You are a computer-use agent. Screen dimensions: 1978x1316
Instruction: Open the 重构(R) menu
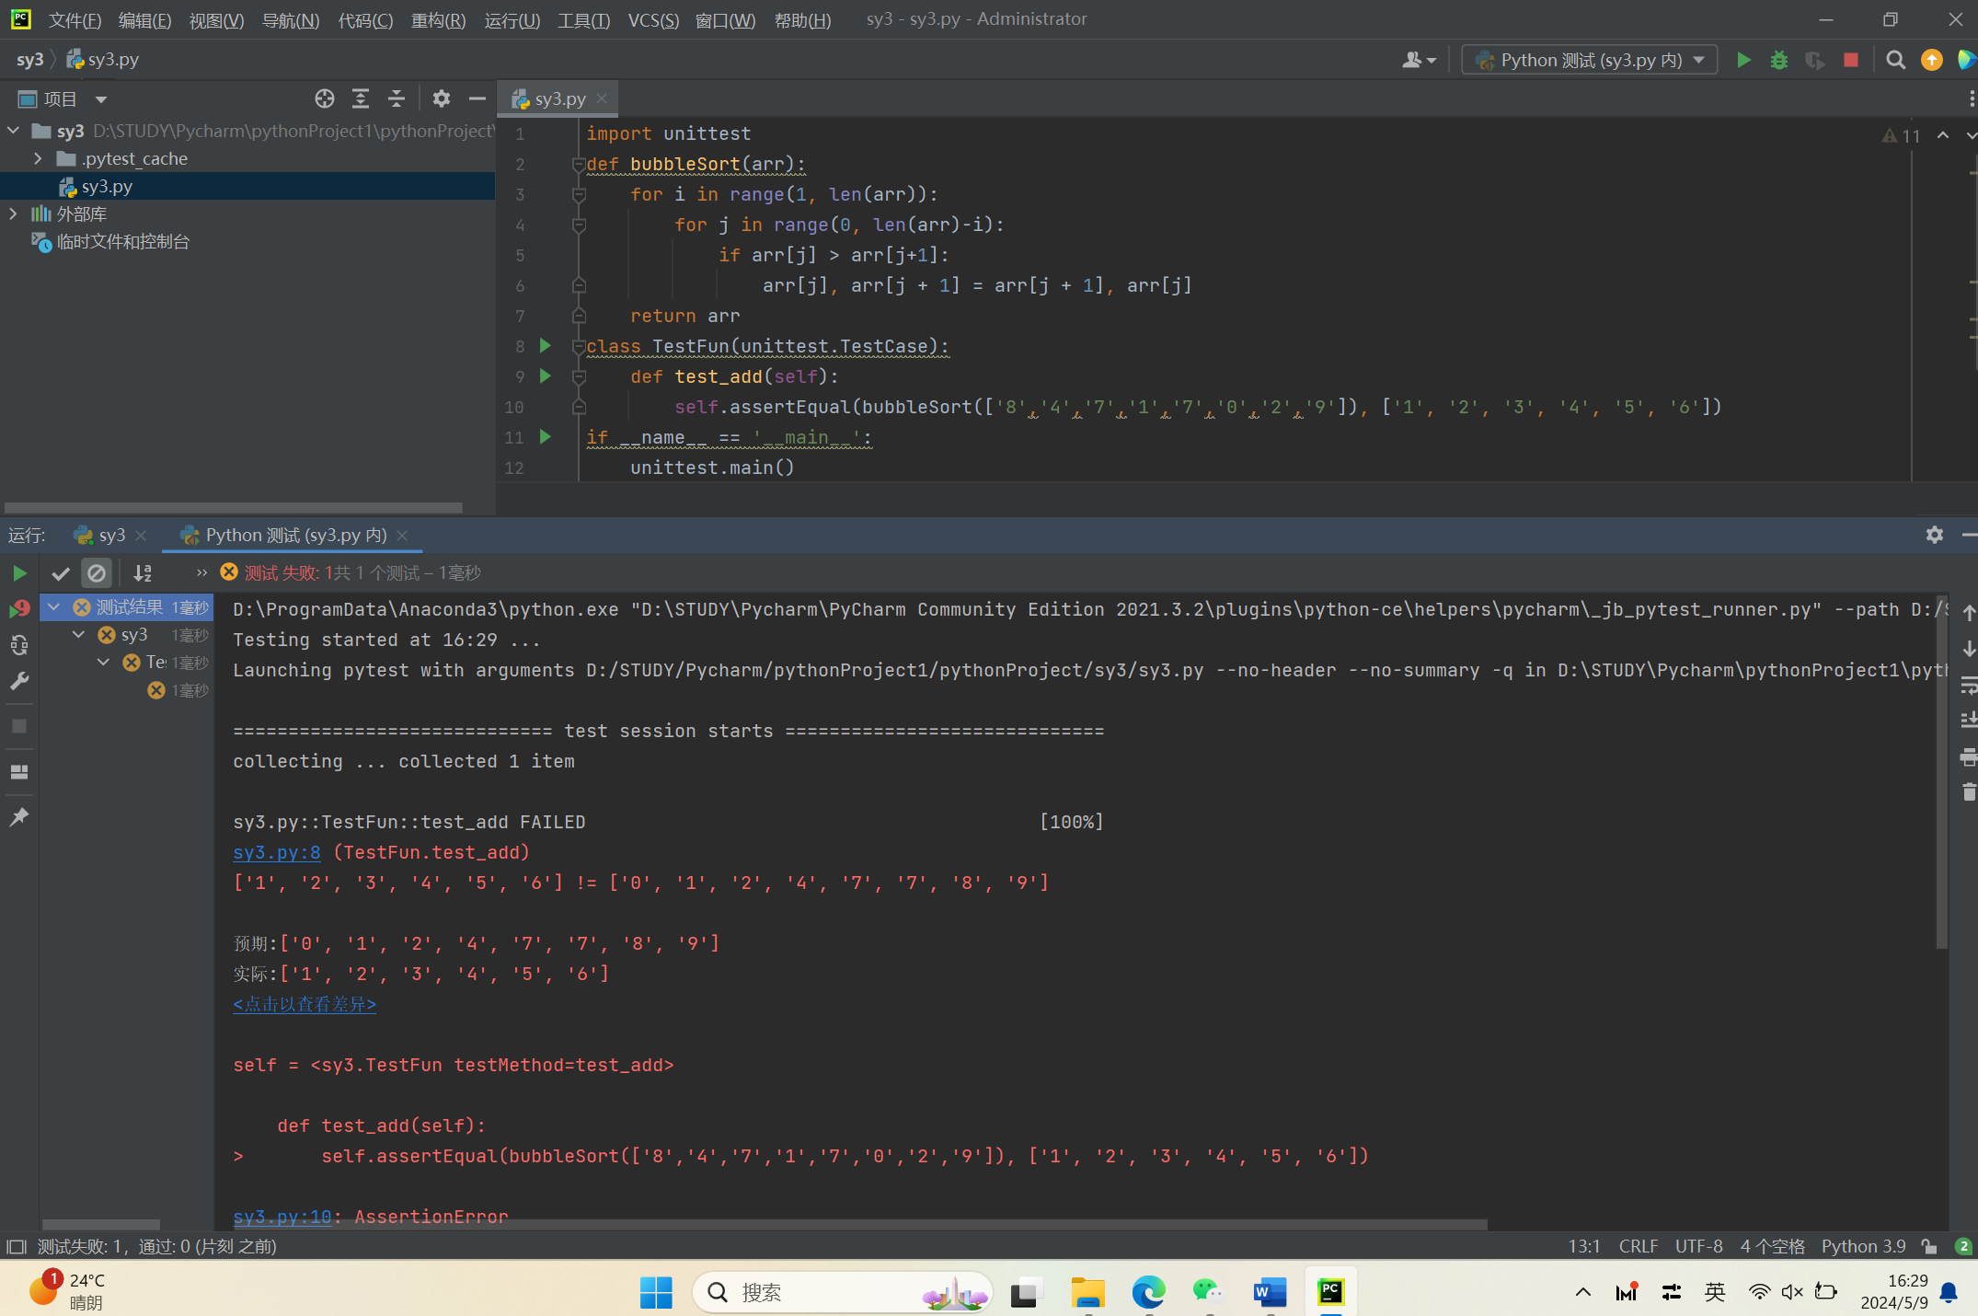coord(438,19)
